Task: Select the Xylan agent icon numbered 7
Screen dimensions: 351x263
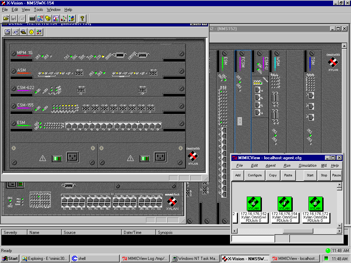Action: click(x=285, y=203)
